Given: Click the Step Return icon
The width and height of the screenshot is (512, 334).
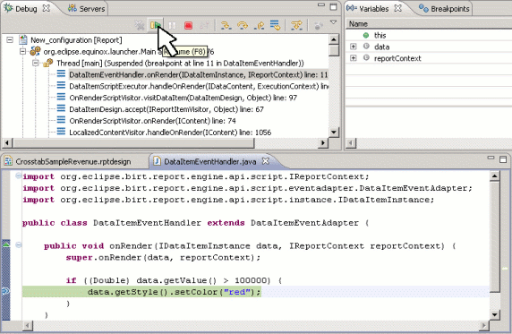Looking at the screenshot, I should tap(259, 25).
